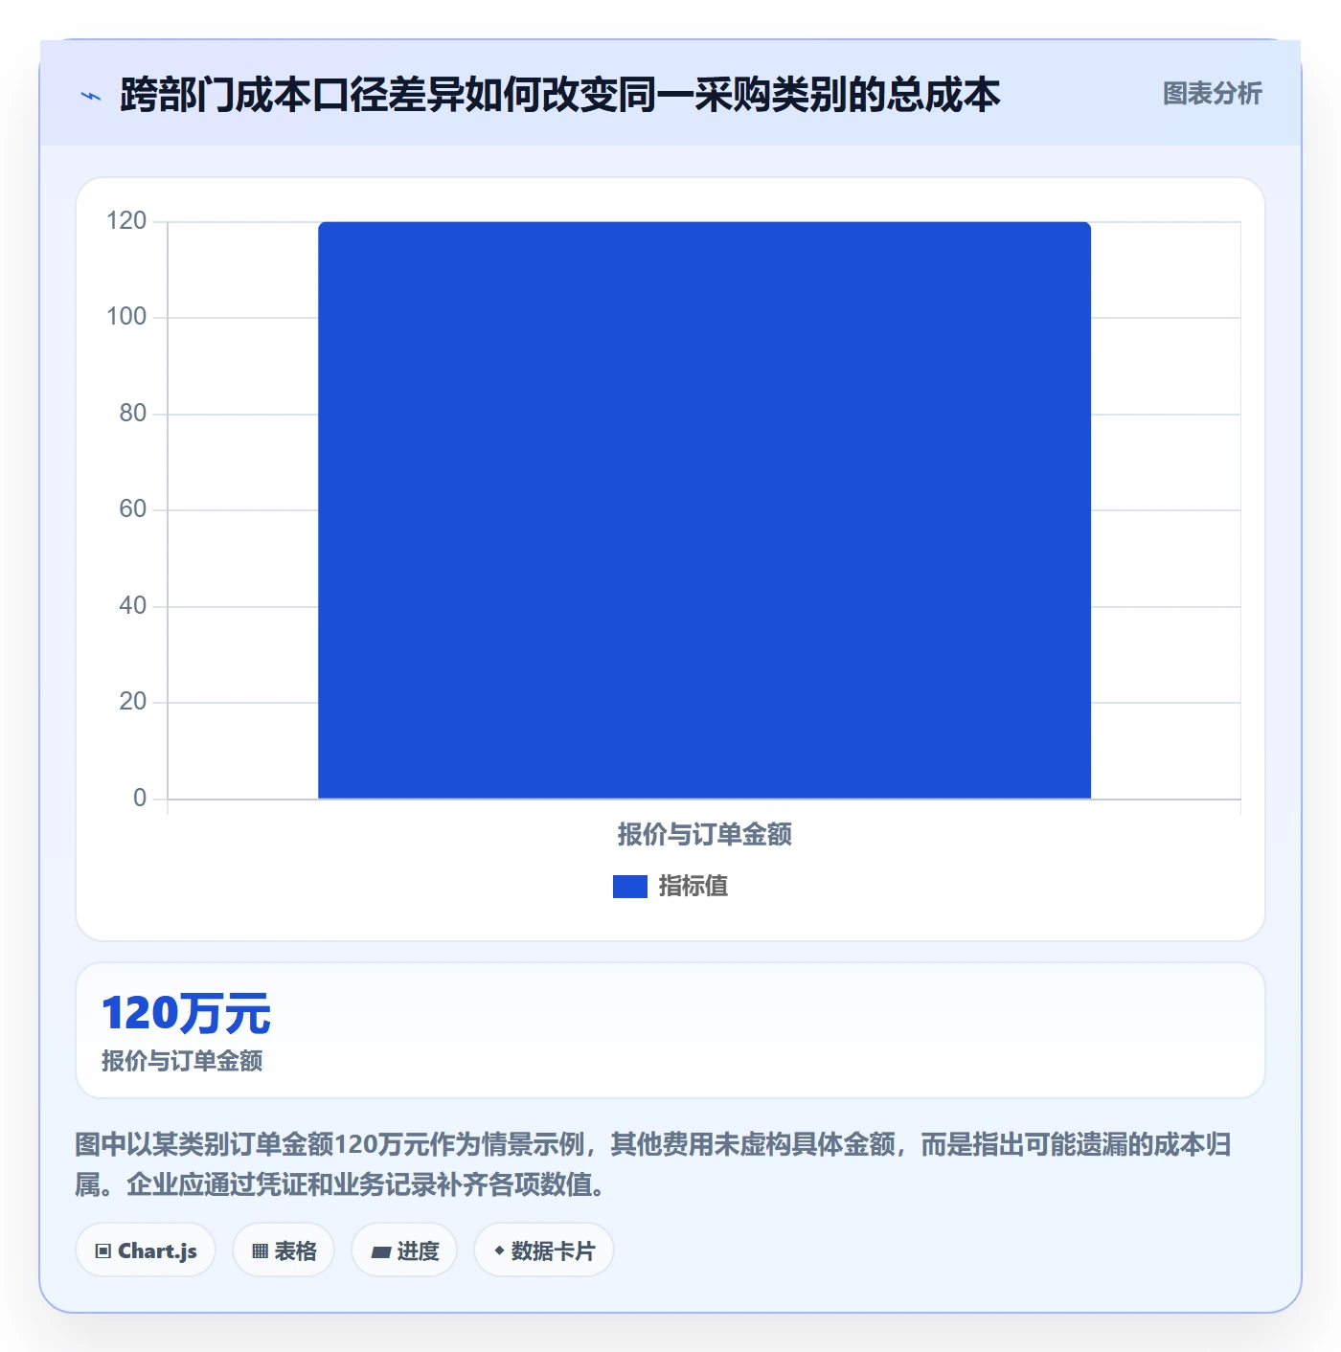Click the lightning icon beside the title
Screen dimensions: 1341x1352
pyautogui.click(x=91, y=96)
